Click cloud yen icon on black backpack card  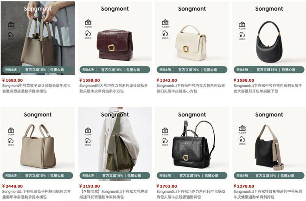click(165, 140)
